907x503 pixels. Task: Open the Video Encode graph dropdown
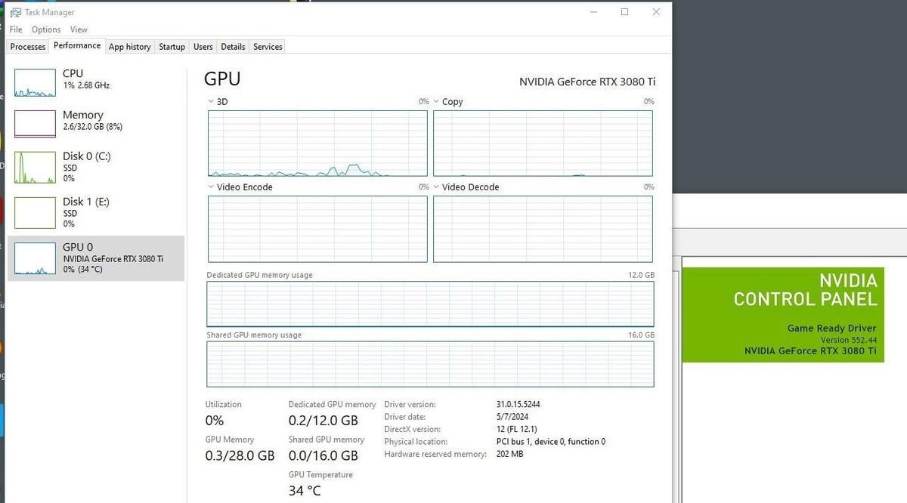click(212, 187)
